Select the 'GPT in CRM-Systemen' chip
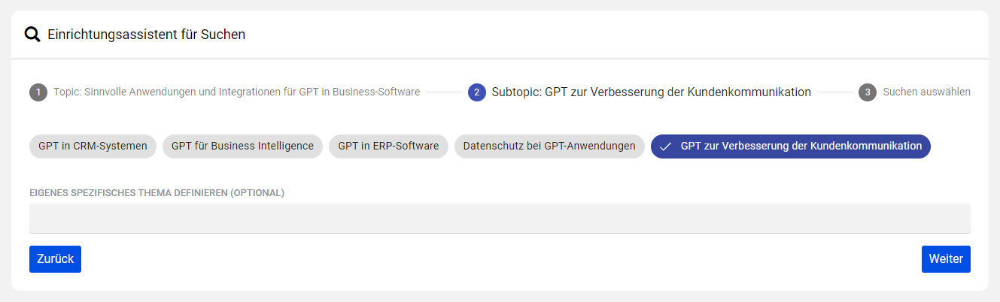 (x=93, y=146)
